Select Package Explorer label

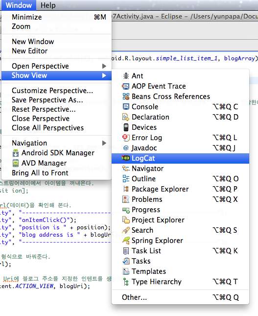tap(160, 189)
